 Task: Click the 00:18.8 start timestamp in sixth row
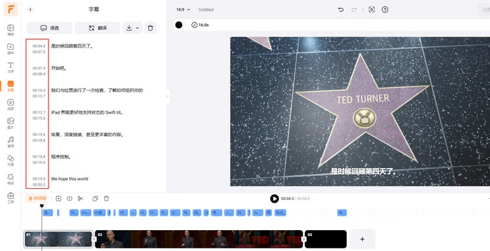(x=39, y=157)
